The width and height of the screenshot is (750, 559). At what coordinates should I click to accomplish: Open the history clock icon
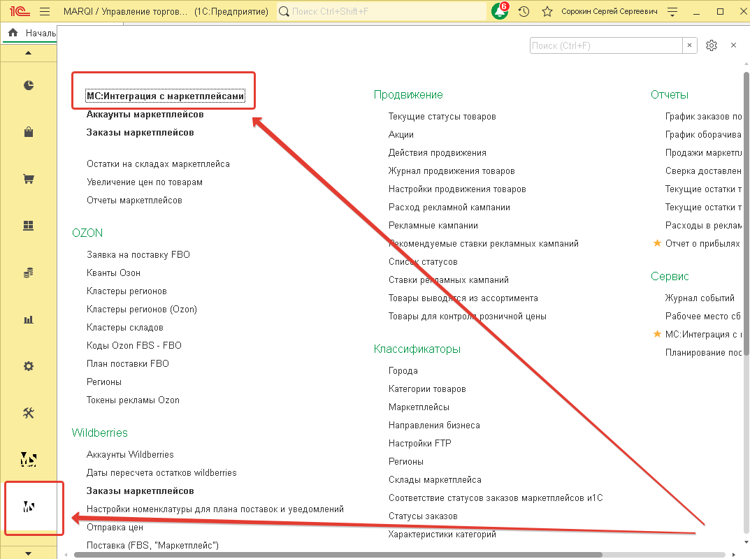coord(524,11)
